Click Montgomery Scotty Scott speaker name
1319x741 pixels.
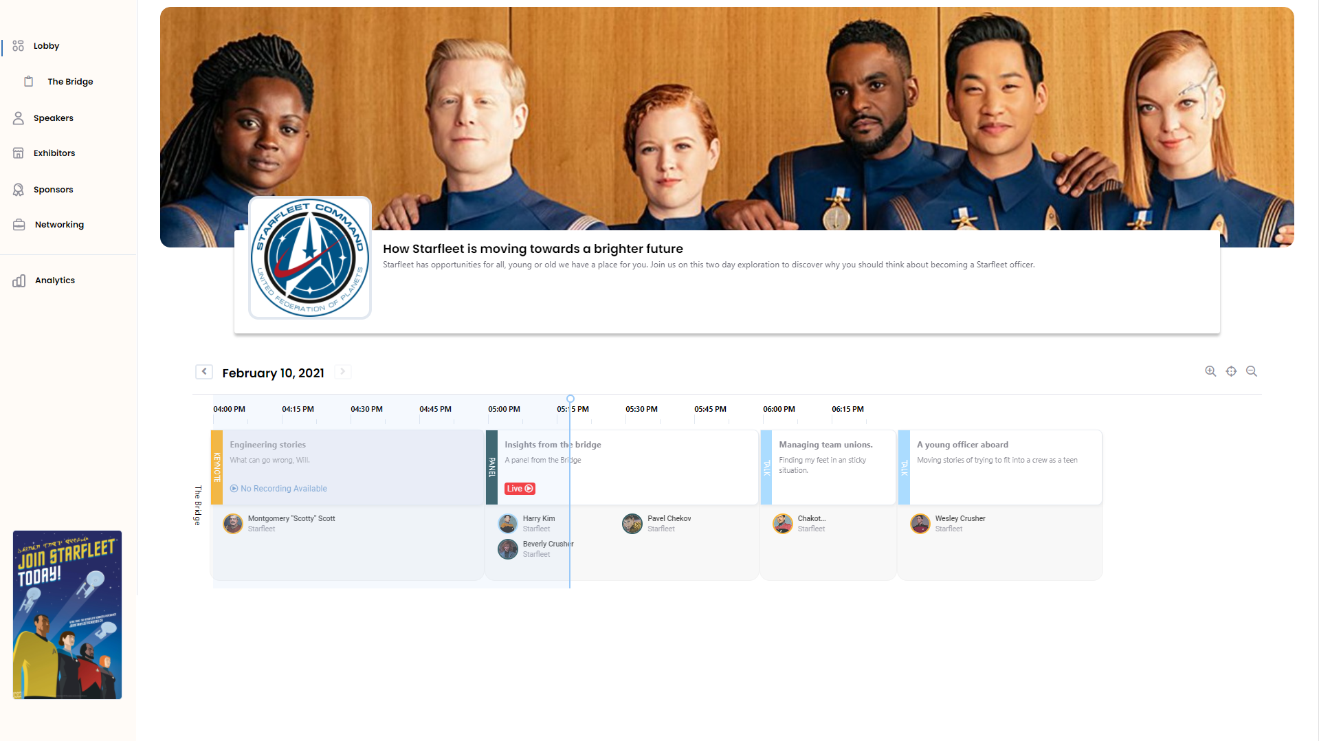(291, 518)
